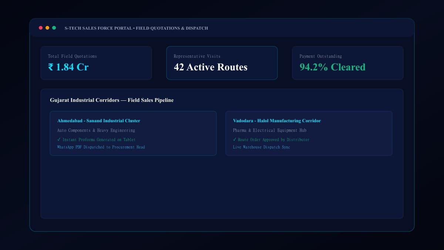Click the red close window dot
This screenshot has height=250, width=444.
point(41,28)
